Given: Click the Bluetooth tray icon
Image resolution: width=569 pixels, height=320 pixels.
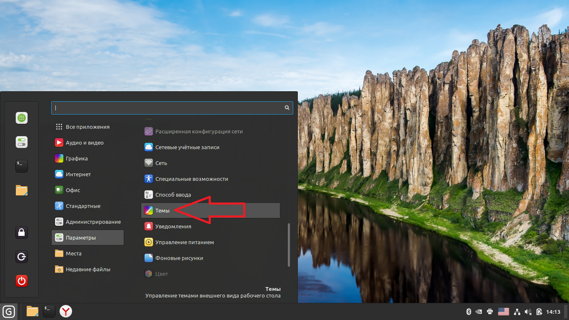Looking at the screenshot, I should (468, 311).
